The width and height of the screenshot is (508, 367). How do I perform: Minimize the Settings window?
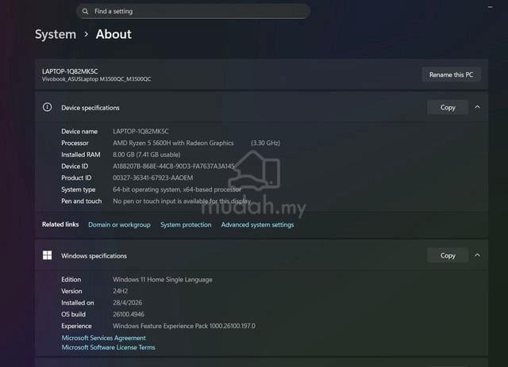click(x=490, y=7)
